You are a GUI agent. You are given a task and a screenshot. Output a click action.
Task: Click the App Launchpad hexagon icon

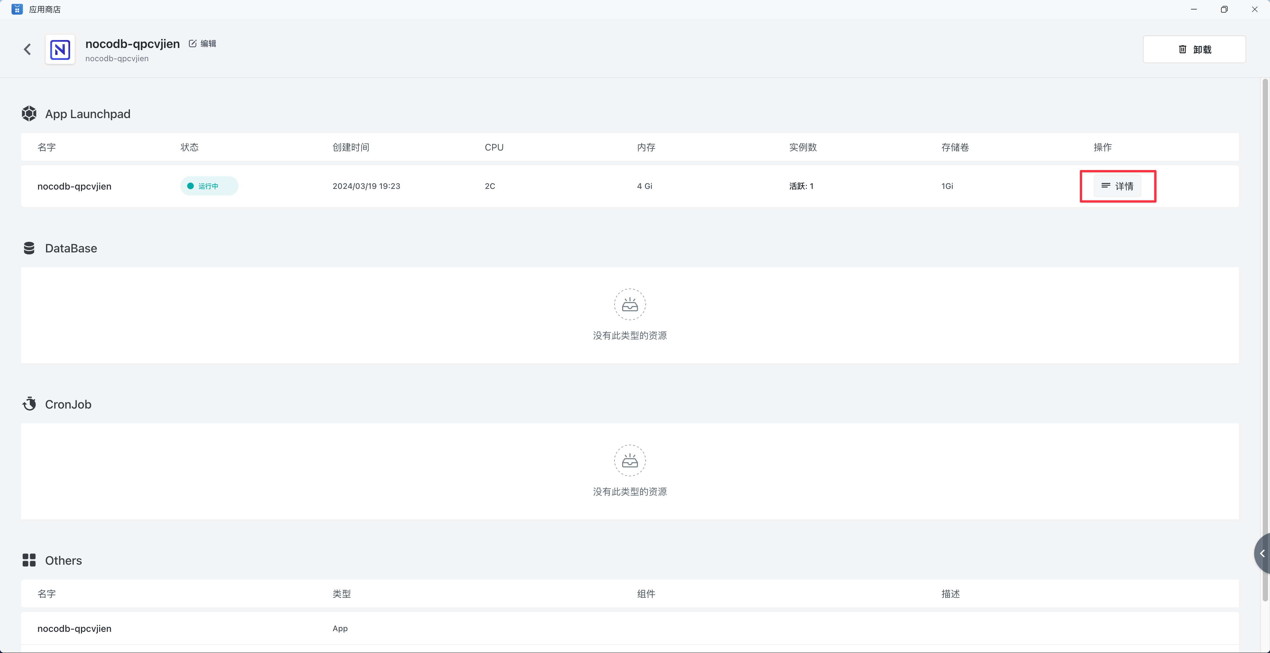29,113
